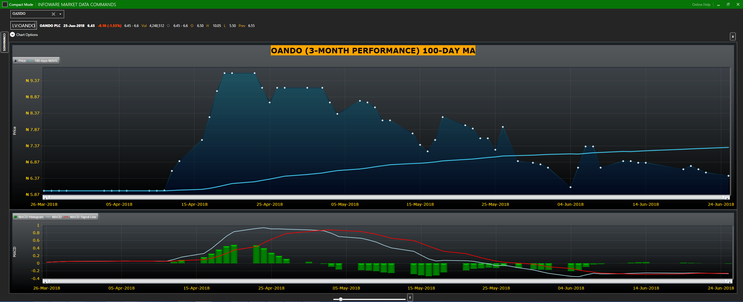Click the ₦ 9.37 price axis label
This screenshot has height=302, width=743.
pos(33,81)
